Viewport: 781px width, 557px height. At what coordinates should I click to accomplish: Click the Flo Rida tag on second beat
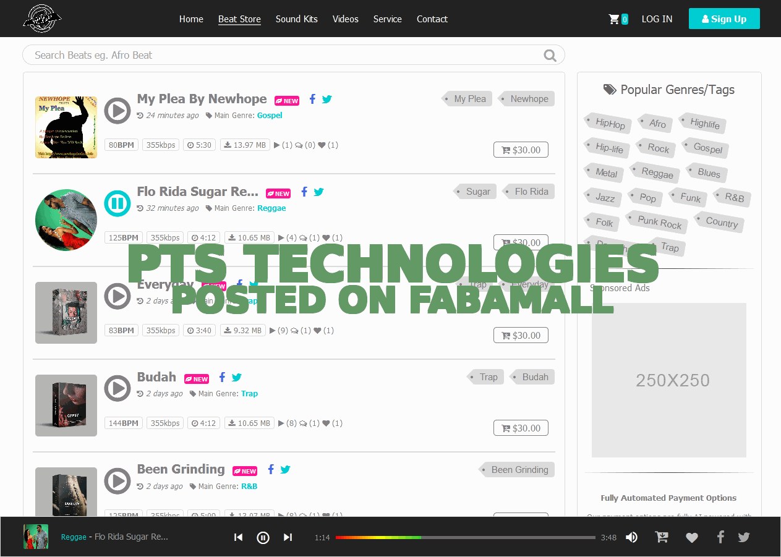point(529,192)
